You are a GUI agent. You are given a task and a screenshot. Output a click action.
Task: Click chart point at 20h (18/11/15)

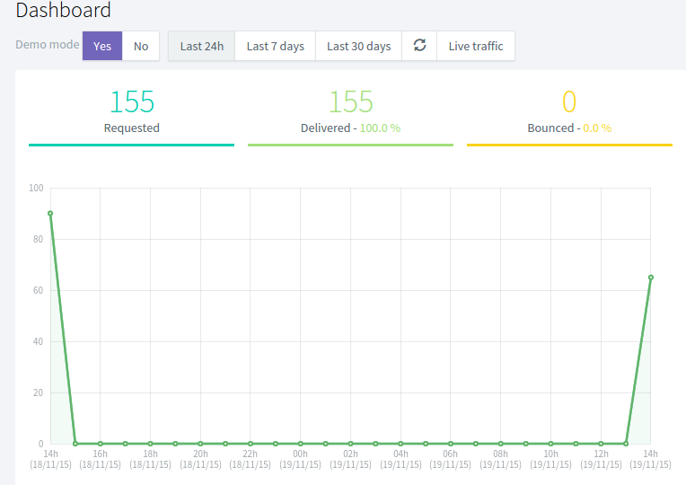200,444
